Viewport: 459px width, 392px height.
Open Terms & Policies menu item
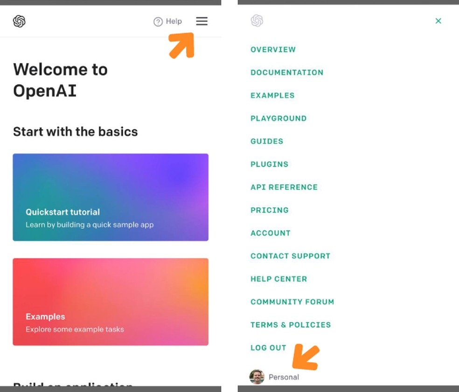click(291, 325)
